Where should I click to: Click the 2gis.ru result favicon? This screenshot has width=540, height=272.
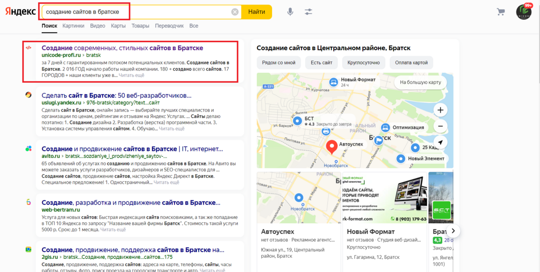tap(28, 249)
